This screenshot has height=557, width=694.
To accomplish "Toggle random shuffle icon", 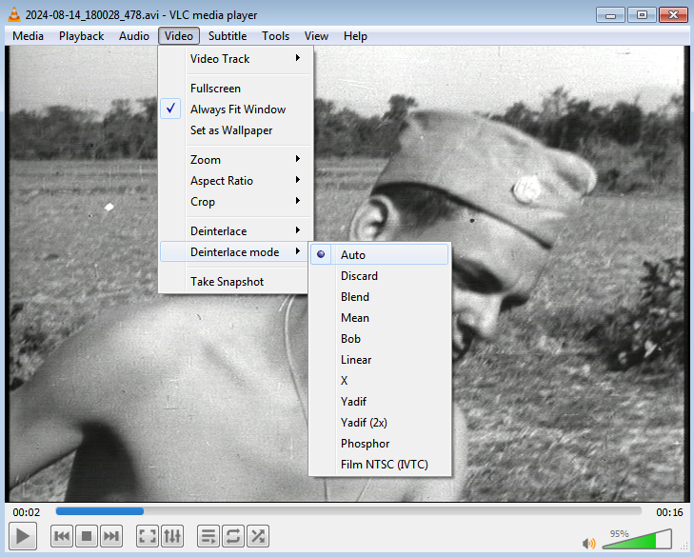I will point(258,536).
